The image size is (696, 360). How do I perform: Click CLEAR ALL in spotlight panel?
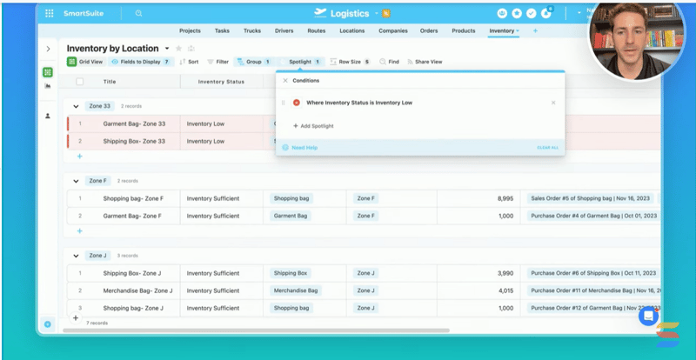(548, 147)
